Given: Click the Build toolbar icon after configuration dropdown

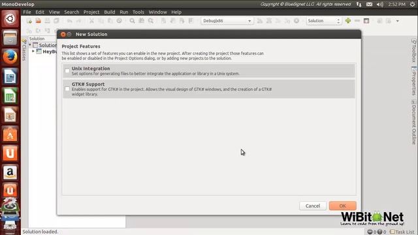Looking at the screenshot, I should (260, 21).
